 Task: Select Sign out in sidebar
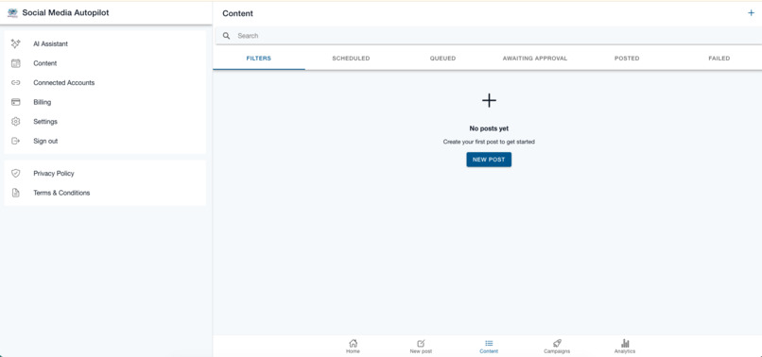(x=105, y=141)
